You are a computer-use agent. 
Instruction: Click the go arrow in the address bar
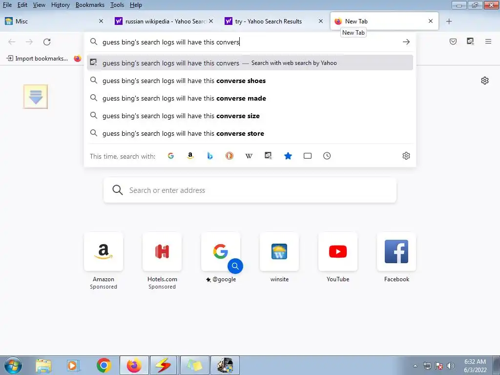406,42
